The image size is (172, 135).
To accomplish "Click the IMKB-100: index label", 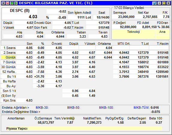I will (106, 108).
